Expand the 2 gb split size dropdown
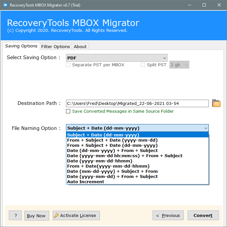The image size is (227, 227). tap(179, 65)
